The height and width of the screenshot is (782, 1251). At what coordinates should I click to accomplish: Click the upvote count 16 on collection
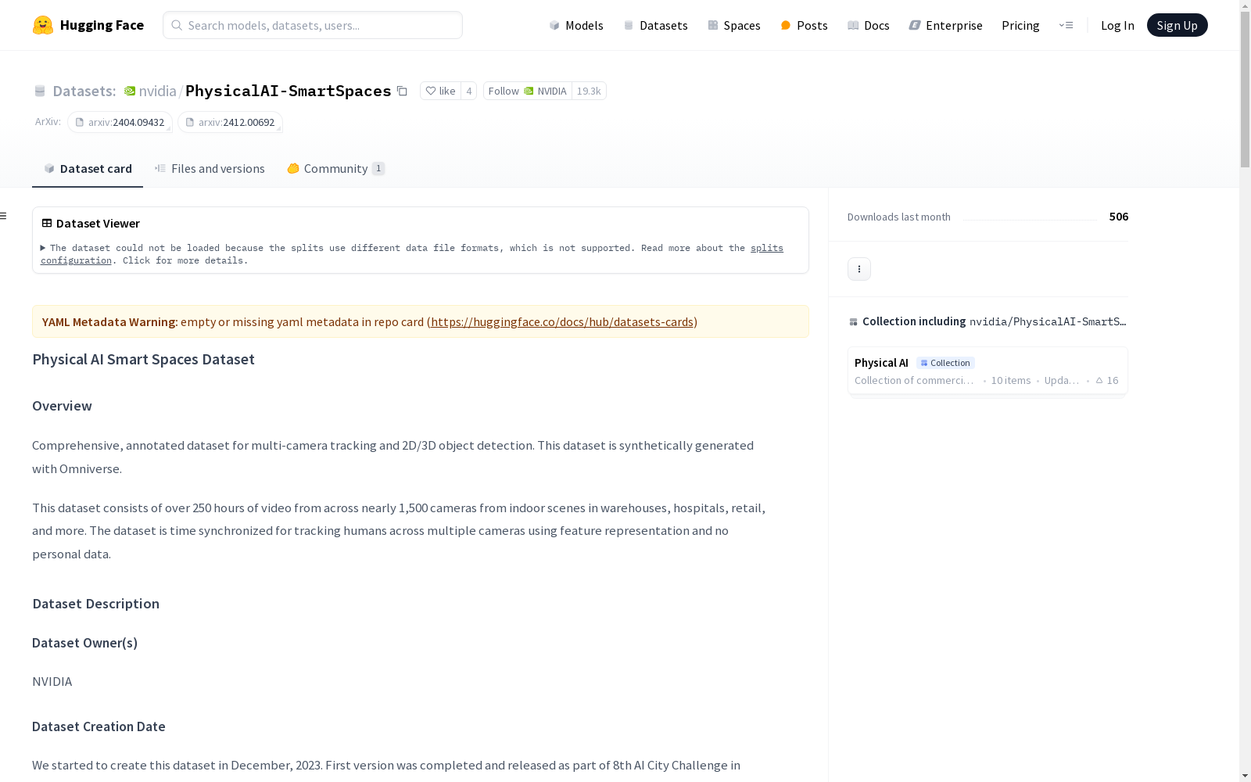[1107, 381]
